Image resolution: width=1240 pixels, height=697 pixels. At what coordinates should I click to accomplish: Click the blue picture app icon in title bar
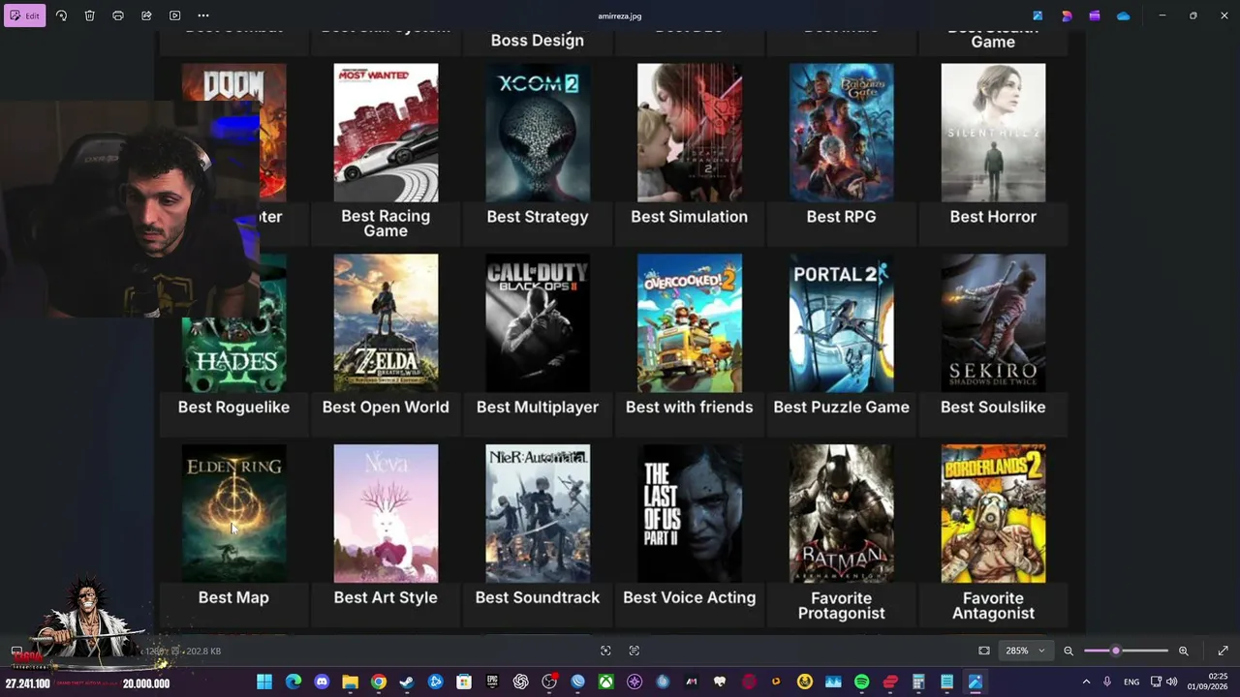pos(1038,15)
